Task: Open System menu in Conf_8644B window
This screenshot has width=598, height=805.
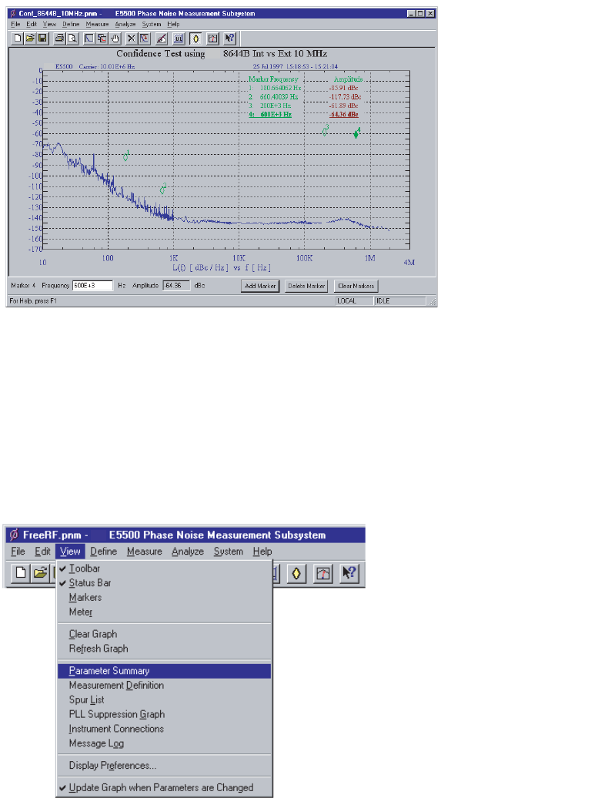Action: [x=152, y=24]
